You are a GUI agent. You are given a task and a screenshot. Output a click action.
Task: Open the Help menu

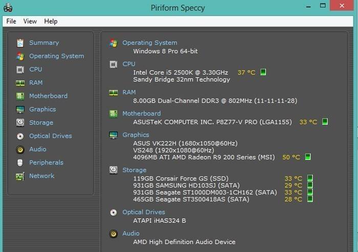point(51,21)
